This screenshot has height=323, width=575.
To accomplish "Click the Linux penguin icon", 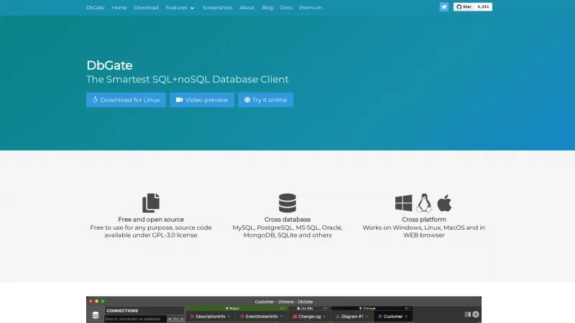I will pyautogui.click(x=424, y=203).
